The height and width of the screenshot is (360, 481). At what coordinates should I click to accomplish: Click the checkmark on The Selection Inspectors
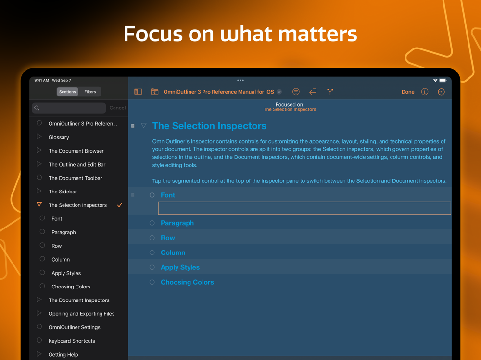(120, 205)
